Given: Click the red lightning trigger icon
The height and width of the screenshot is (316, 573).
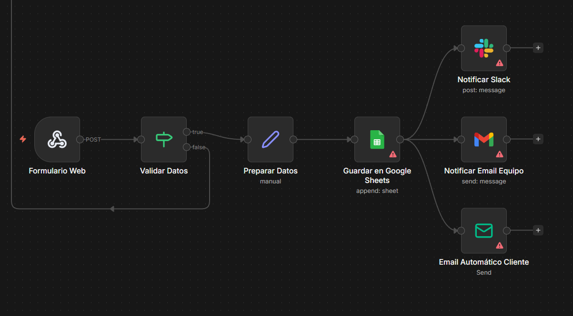Looking at the screenshot, I should click(22, 139).
